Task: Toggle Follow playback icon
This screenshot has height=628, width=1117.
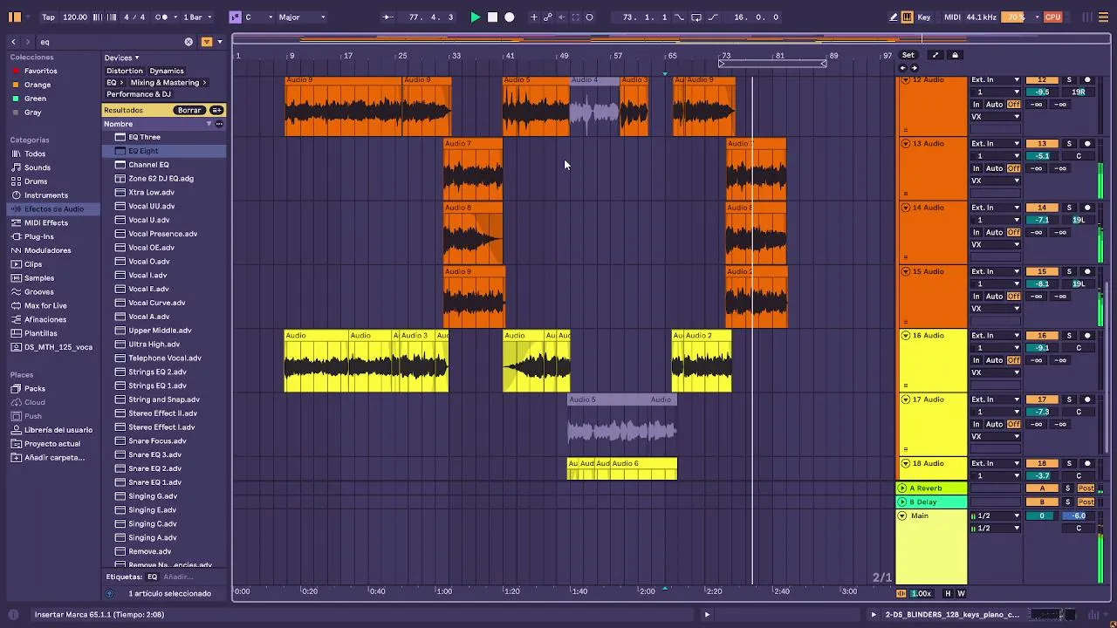Action: (x=387, y=17)
